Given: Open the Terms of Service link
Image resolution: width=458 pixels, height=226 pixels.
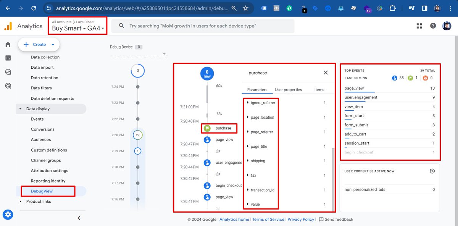Looking at the screenshot, I should [268, 220].
